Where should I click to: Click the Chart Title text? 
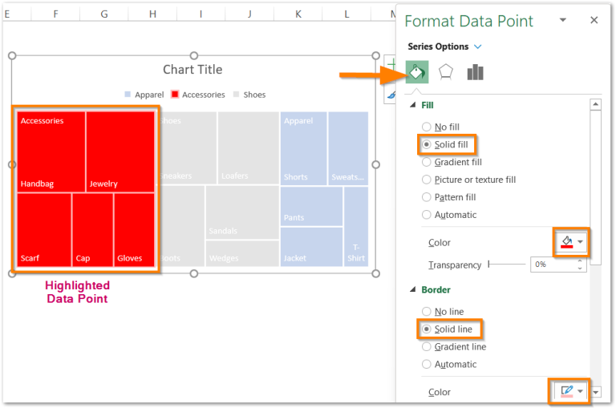tap(192, 70)
